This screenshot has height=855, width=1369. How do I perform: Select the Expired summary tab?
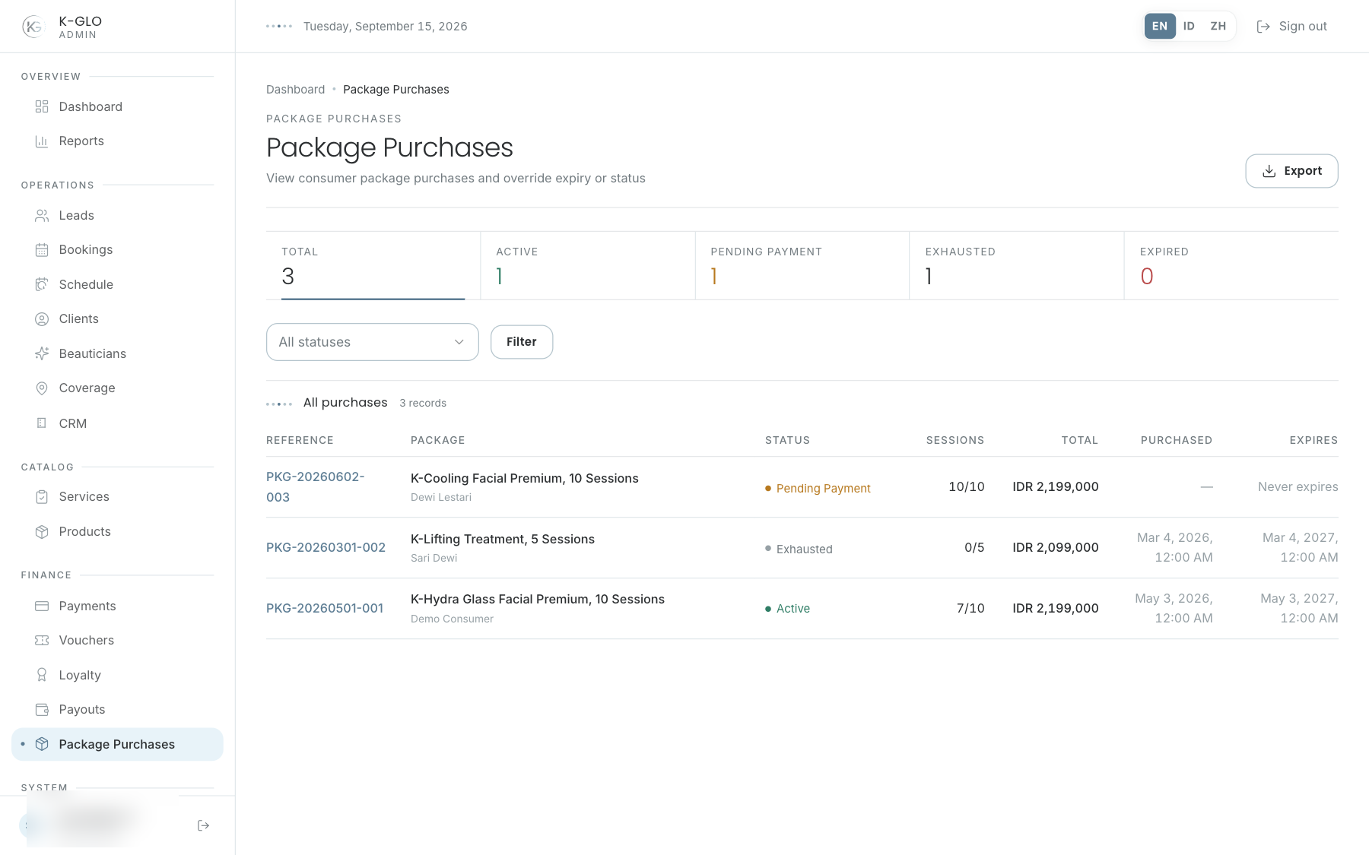1231,265
